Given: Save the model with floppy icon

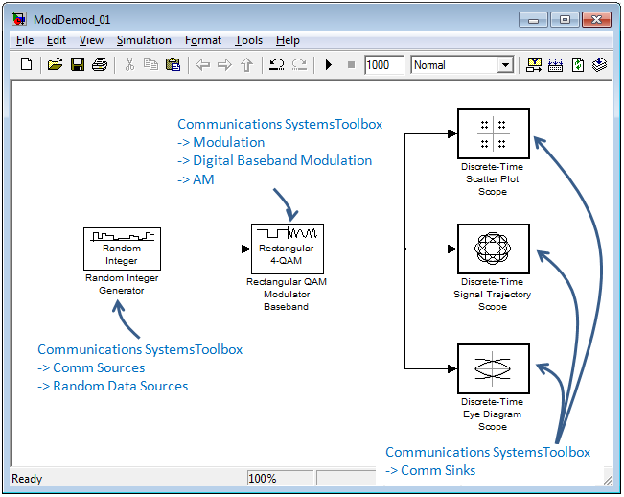Looking at the screenshot, I should point(78,64).
